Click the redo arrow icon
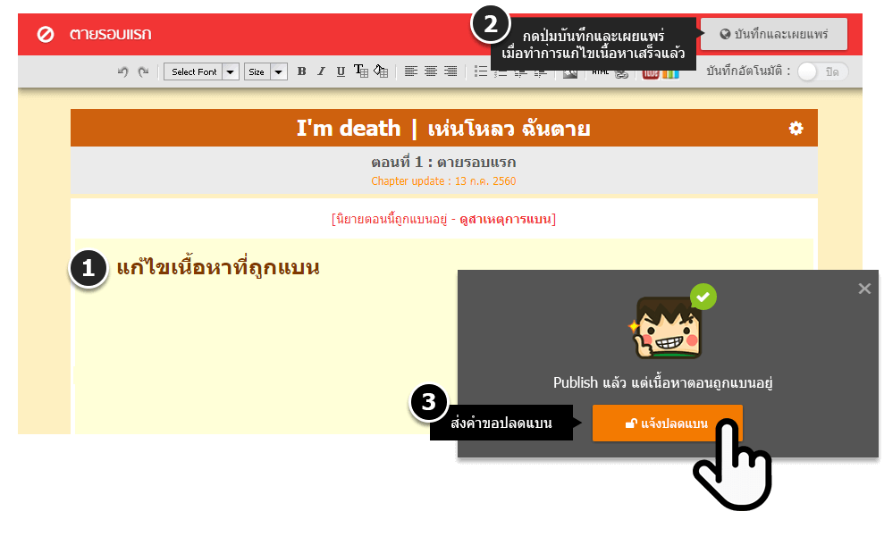884x545 pixels. (143, 71)
